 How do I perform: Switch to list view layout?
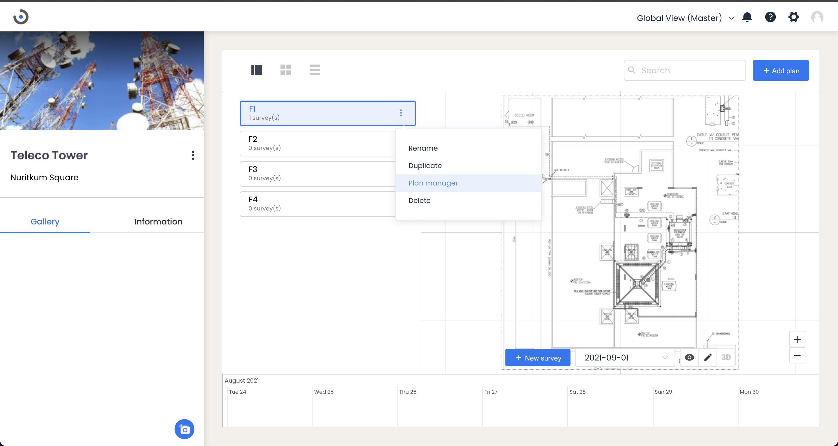pos(315,69)
